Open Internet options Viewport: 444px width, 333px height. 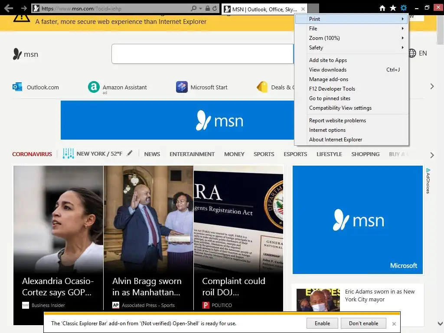351,130
